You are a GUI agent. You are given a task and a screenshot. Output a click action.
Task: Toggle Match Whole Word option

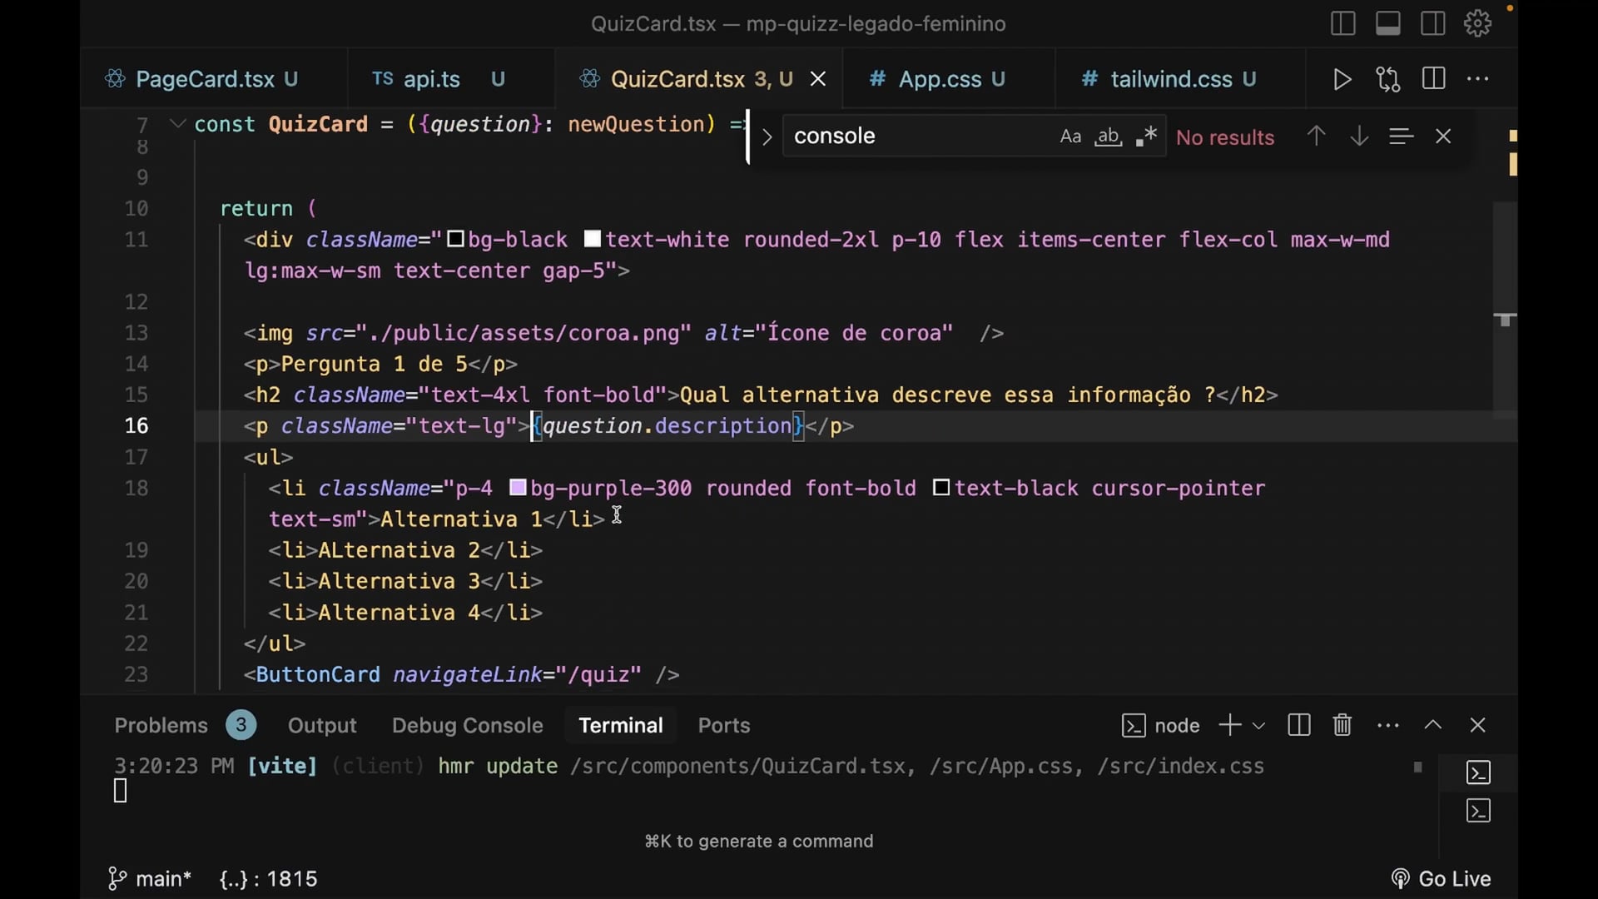point(1108,137)
